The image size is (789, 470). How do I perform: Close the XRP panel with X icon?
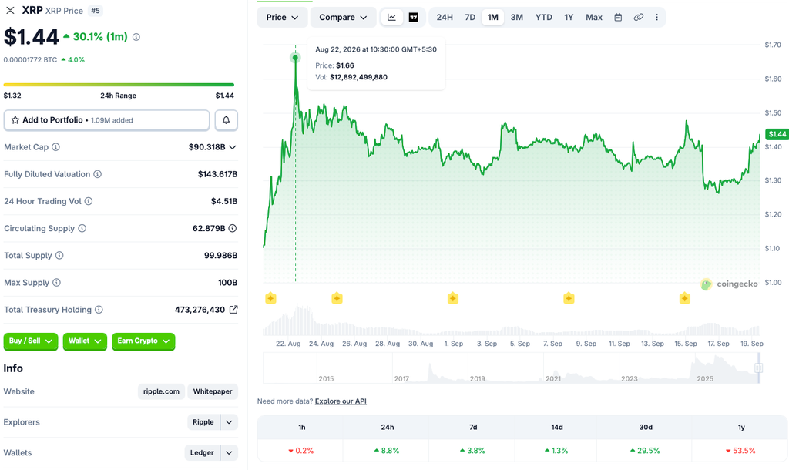10,10
